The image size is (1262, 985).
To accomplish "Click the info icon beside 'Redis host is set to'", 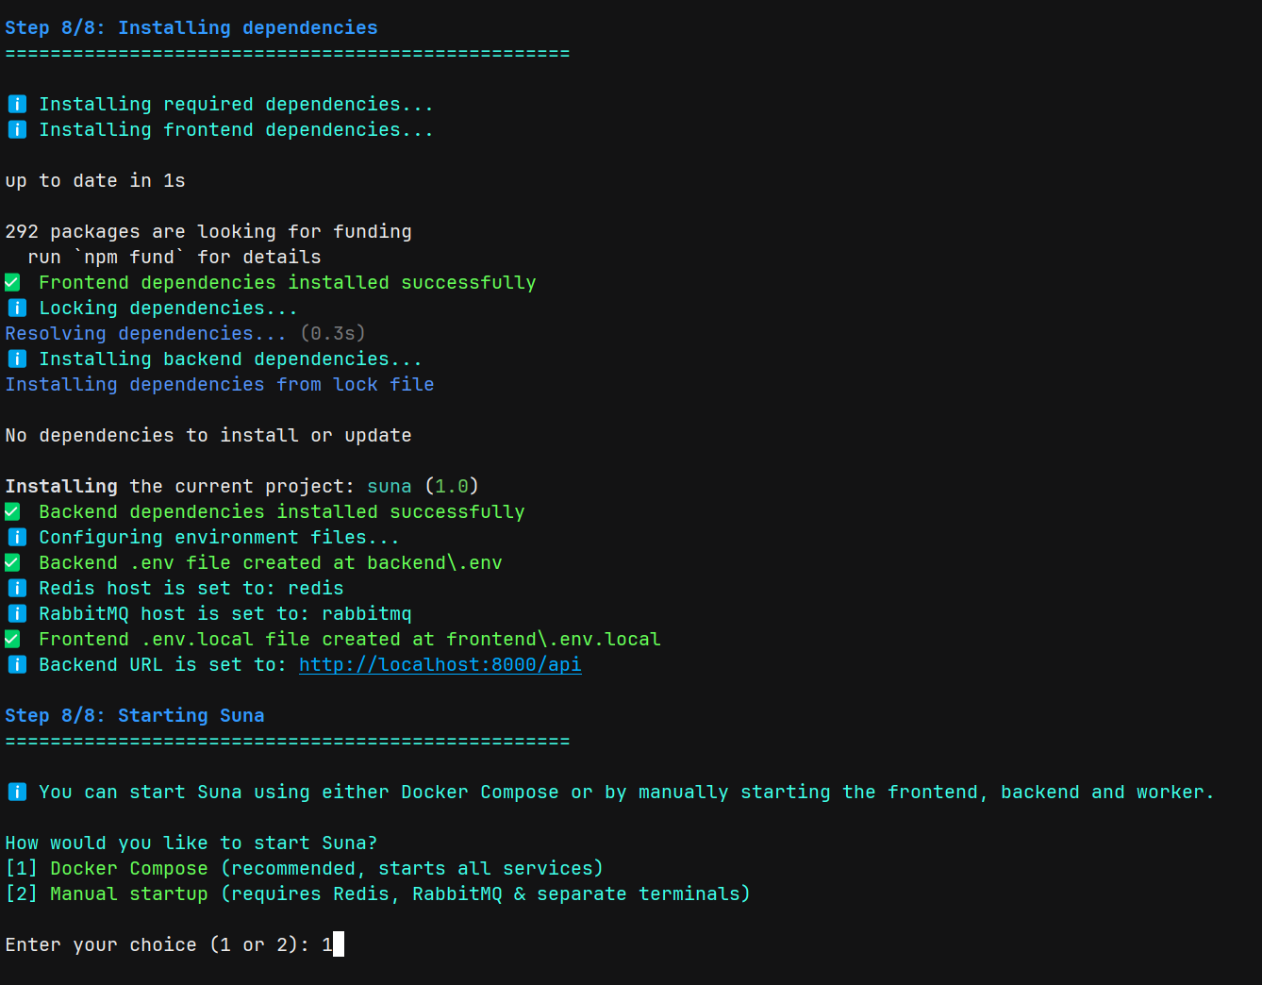I will point(17,588).
